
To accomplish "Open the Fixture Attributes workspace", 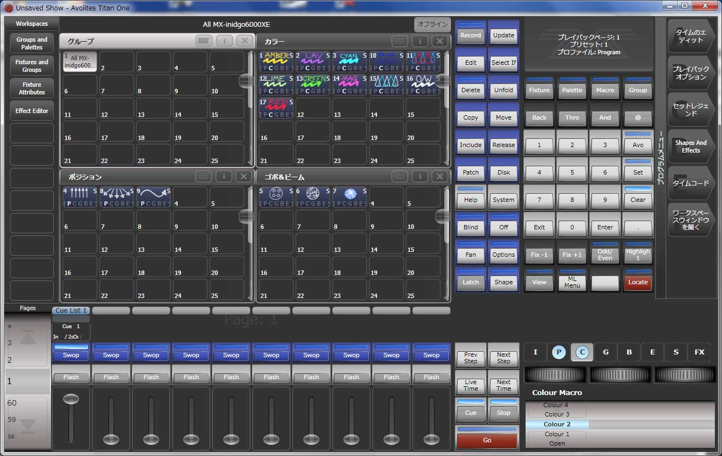I will pyautogui.click(x=32, y=88).
